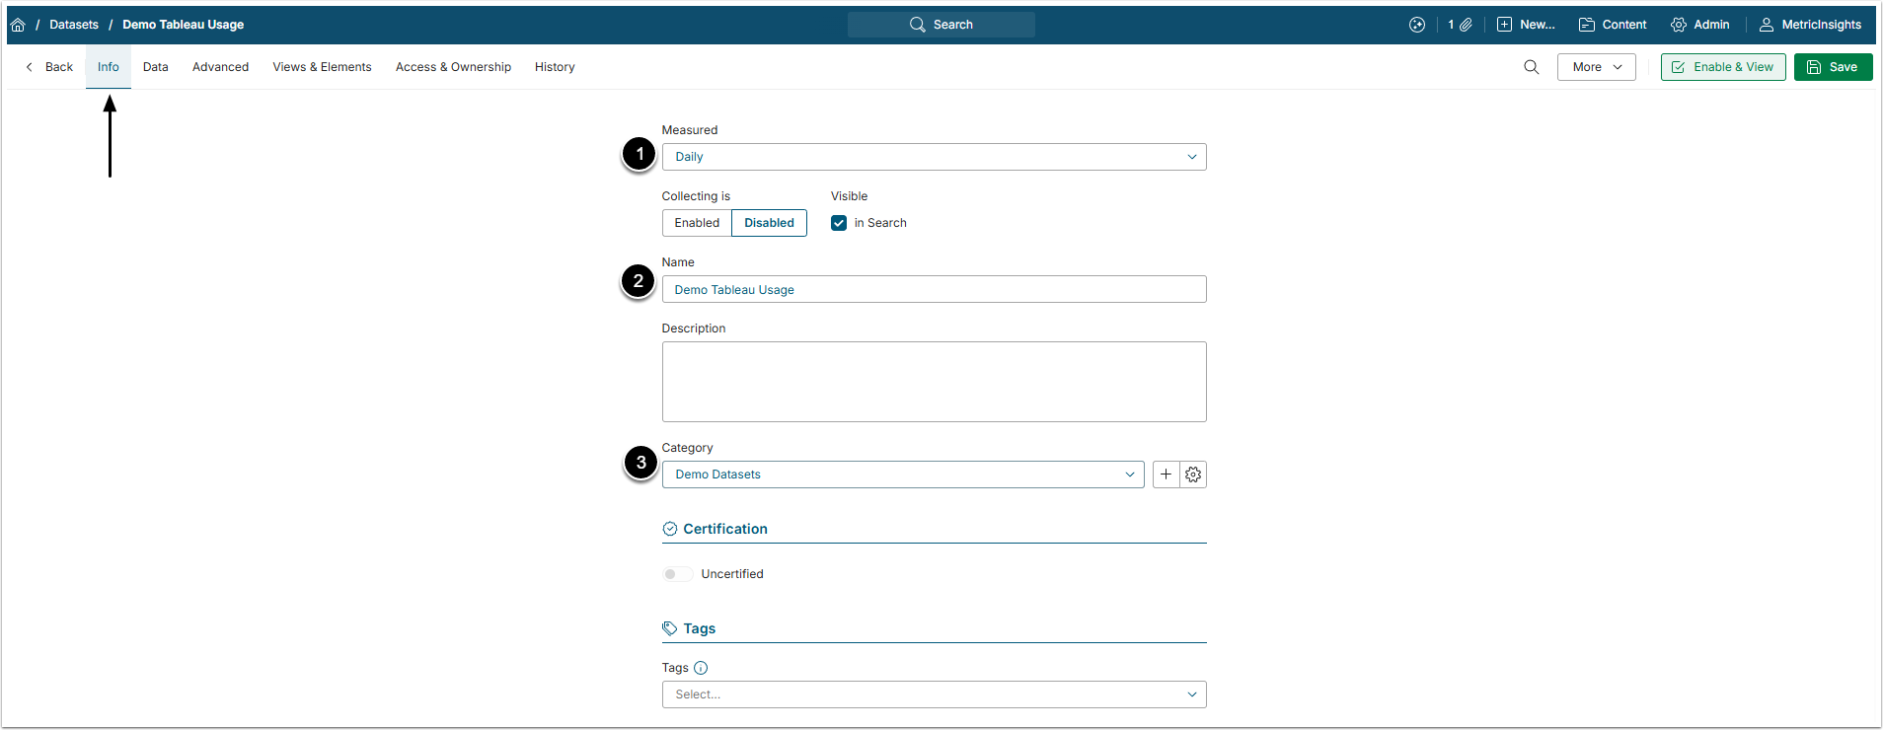1883x730 pixels.
Task: Click the attachment paperclip icon in header
Action: point(1466,25)
